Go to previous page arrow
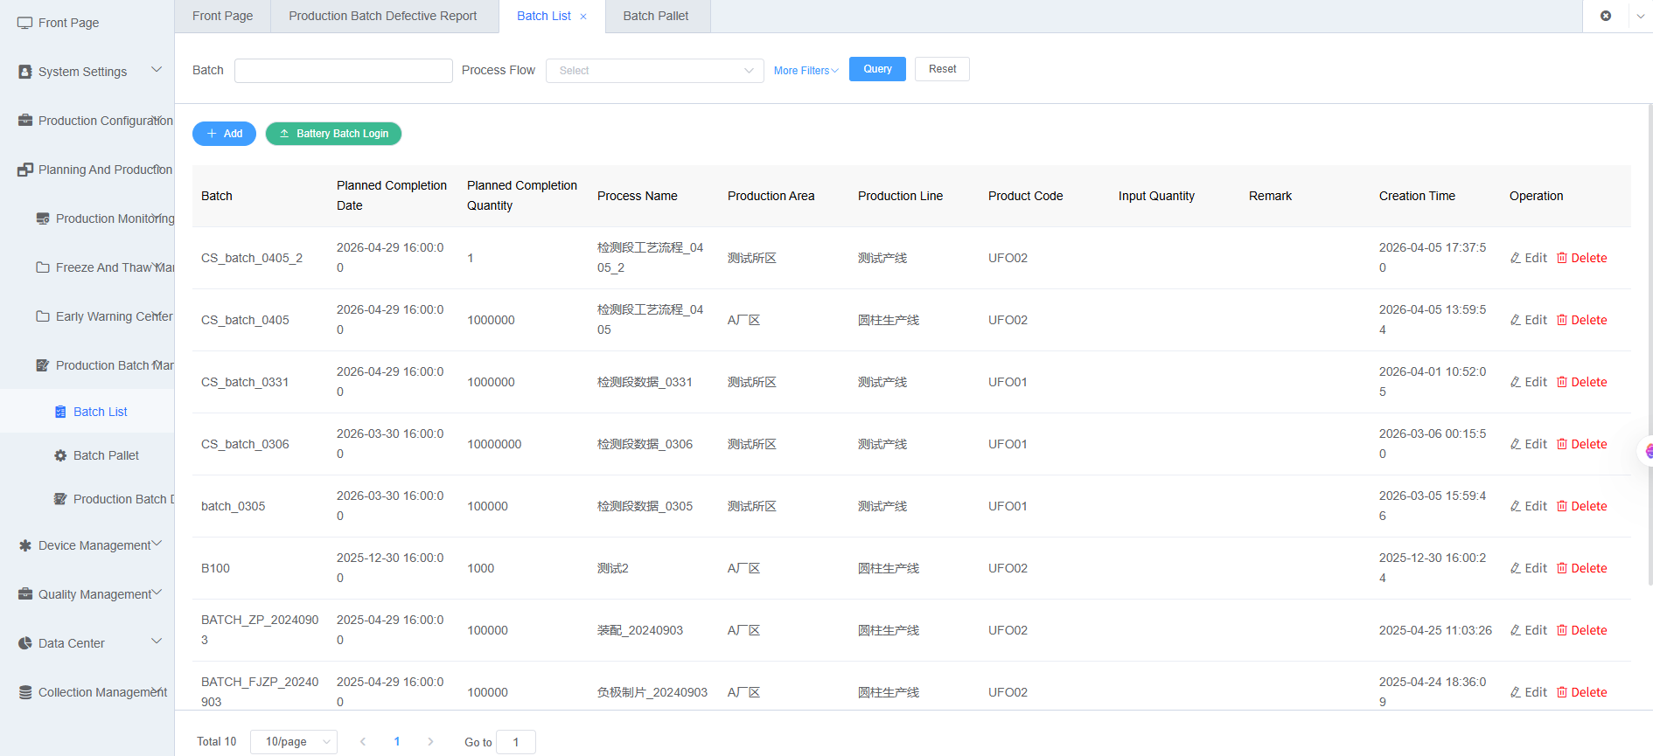The height and width of the screenshot is (756, 1653). coord(363,742)
